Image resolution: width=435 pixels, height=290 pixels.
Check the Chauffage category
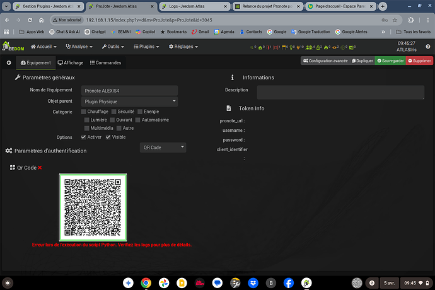click(83, 112)
